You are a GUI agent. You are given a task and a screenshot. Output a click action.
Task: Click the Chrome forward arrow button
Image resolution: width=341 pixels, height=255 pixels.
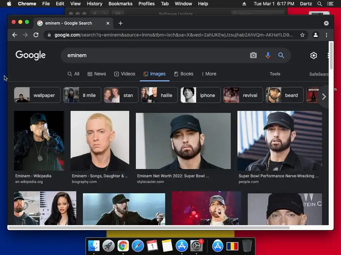coord(25,35)
